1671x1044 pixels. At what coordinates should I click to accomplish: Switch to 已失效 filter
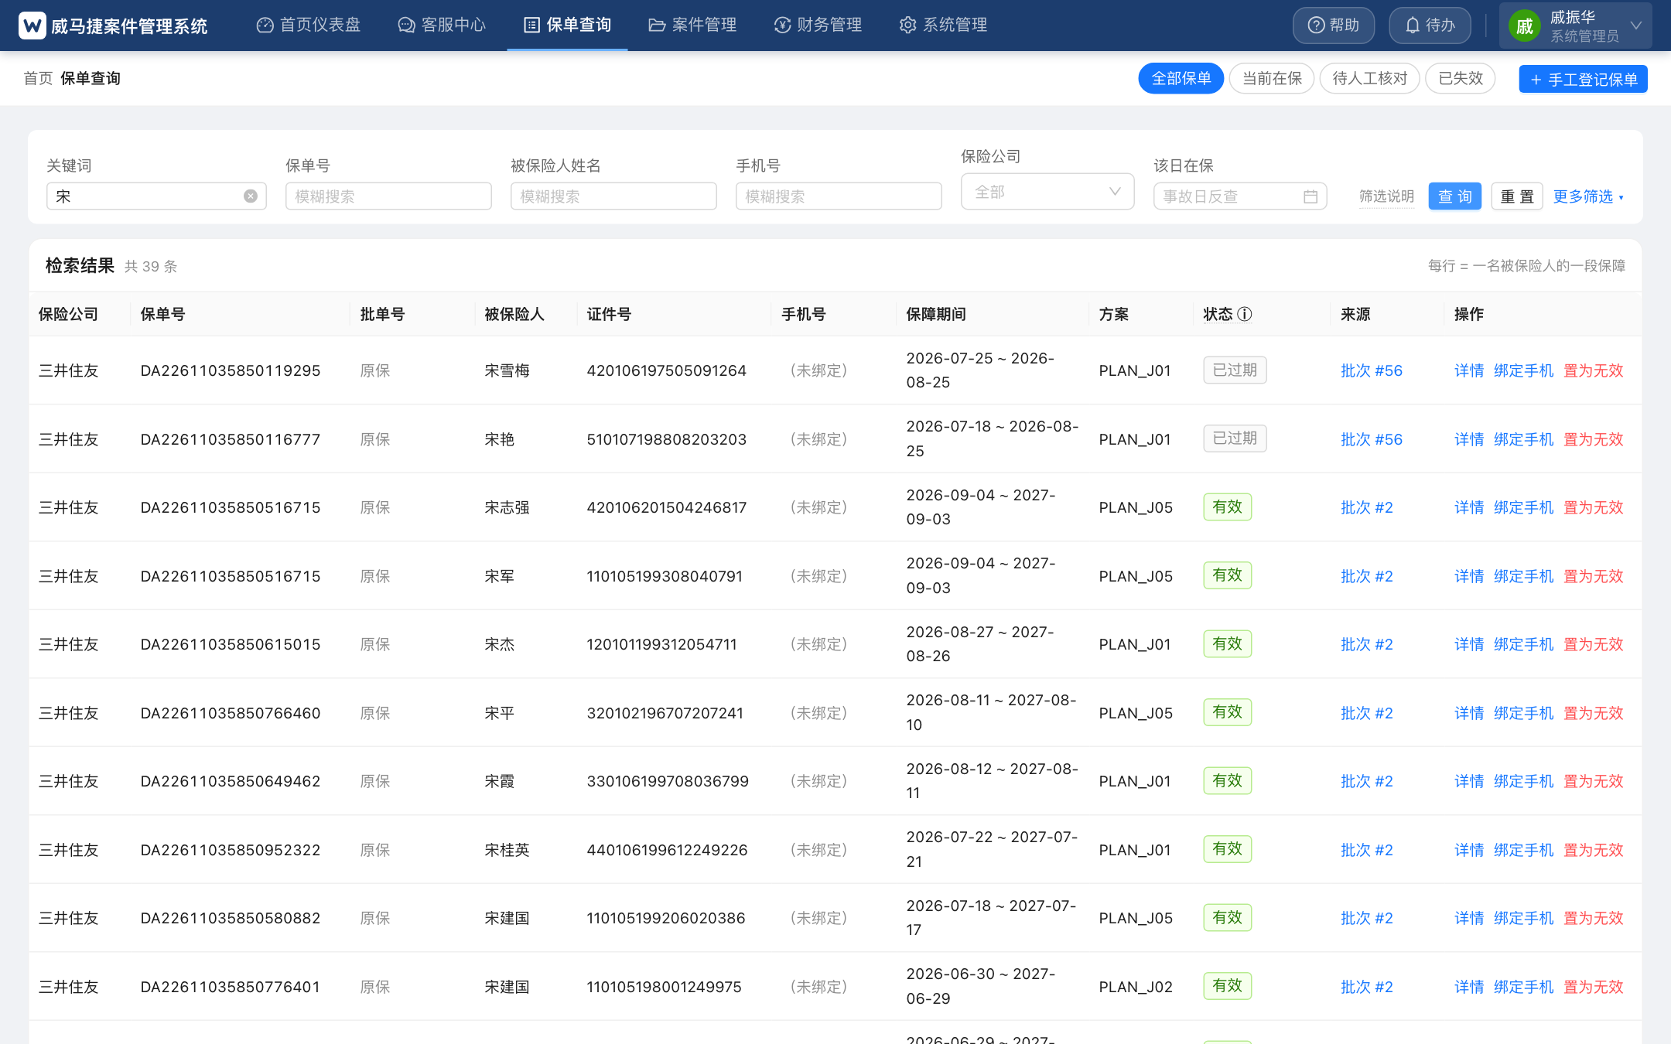pos(1460,78)
